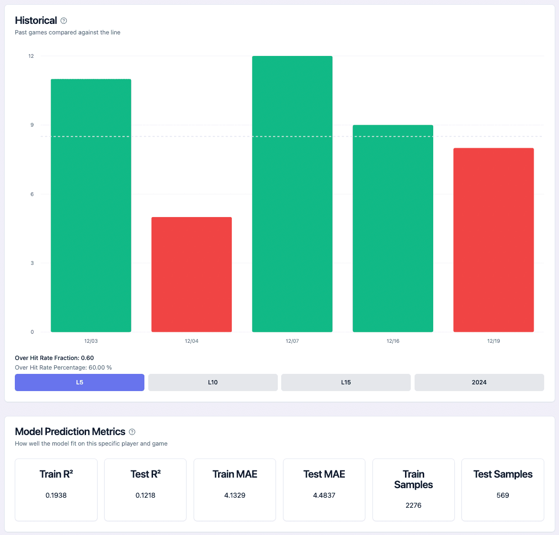Select the Test Samples metric card
The width and height of the screenshot is (559, 535).
pyautogui.click(x=503, y=490)
